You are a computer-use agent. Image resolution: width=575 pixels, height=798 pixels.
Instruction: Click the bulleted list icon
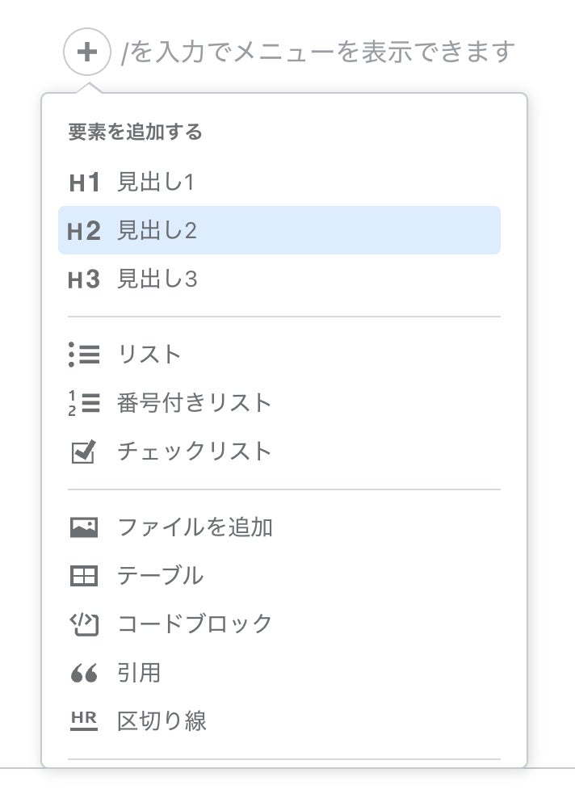coord(84,355)
